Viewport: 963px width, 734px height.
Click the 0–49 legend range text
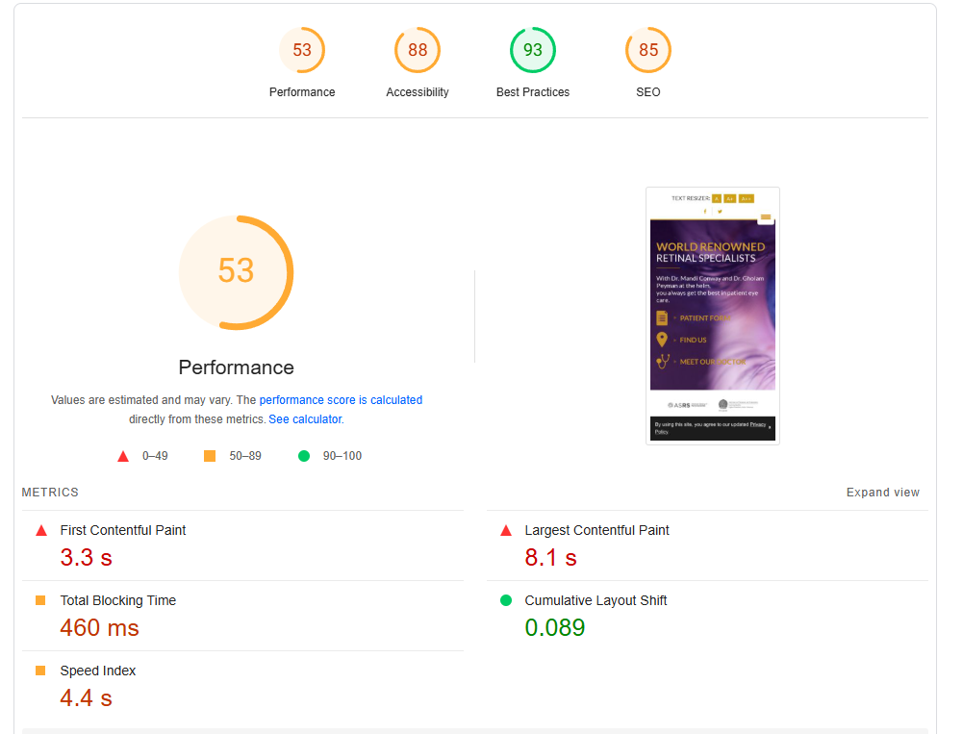pyautogui.click(x=155, y=456)
